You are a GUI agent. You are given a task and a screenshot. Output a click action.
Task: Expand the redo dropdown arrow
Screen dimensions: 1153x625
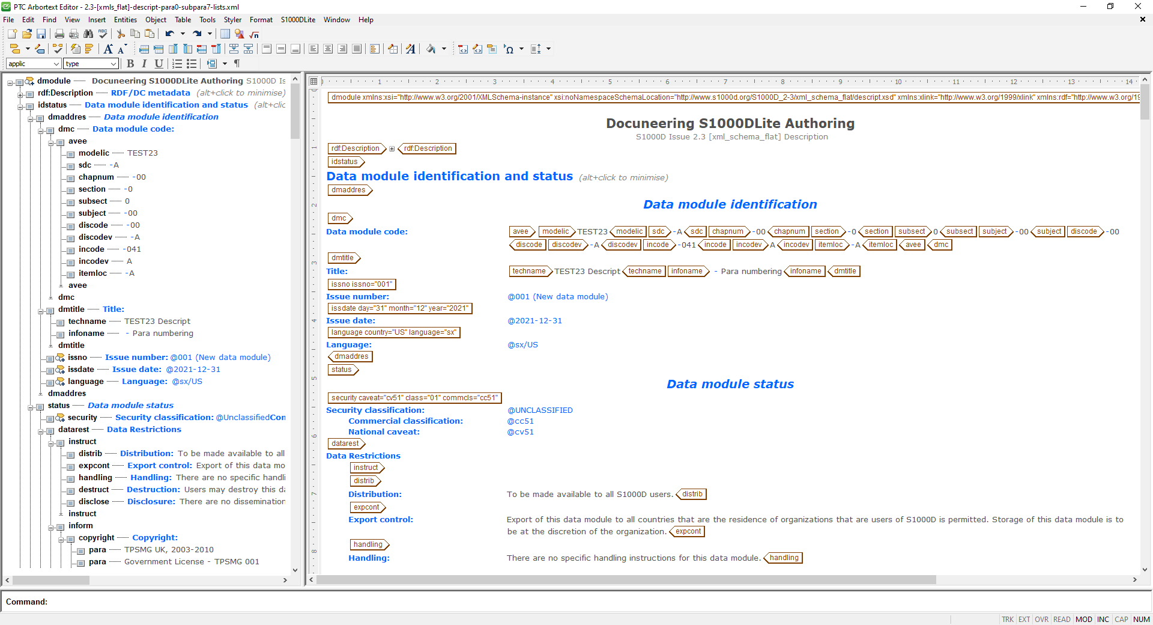[x=210, y=34]
